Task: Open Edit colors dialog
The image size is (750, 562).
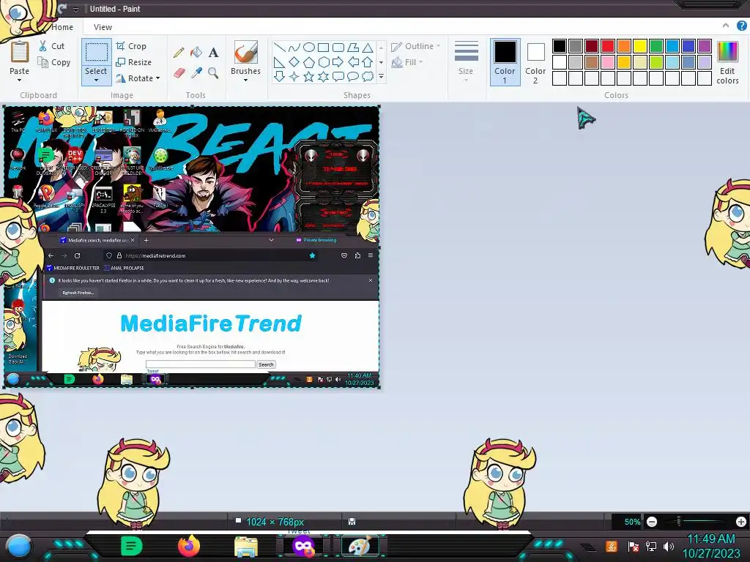Action: pos(727,63)
